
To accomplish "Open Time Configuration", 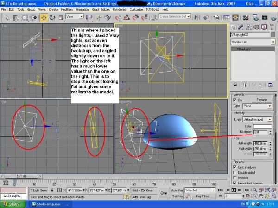I will click(248, 196).
